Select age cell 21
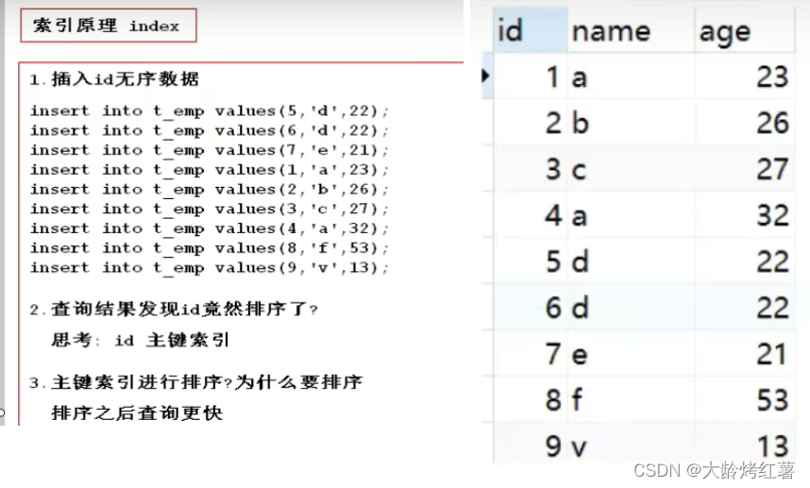 pos(745,354)
